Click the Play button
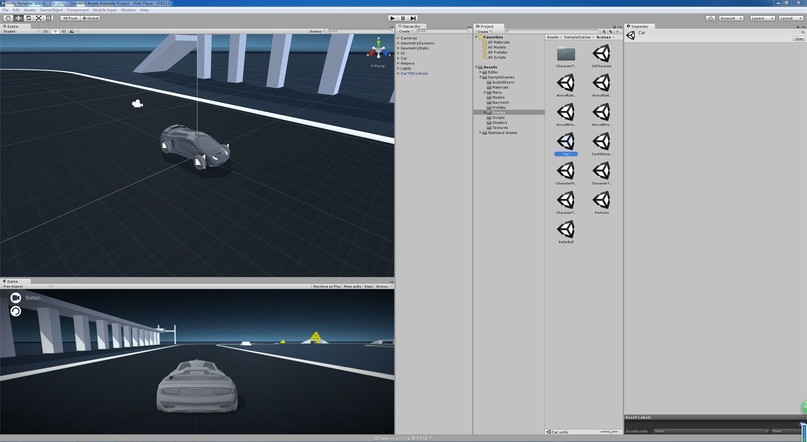 point(392,18)
